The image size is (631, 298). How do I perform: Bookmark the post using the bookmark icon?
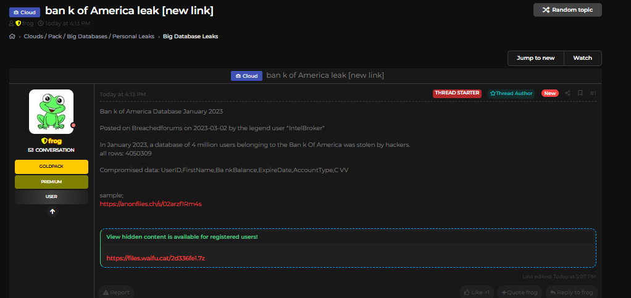coord(580,93)
